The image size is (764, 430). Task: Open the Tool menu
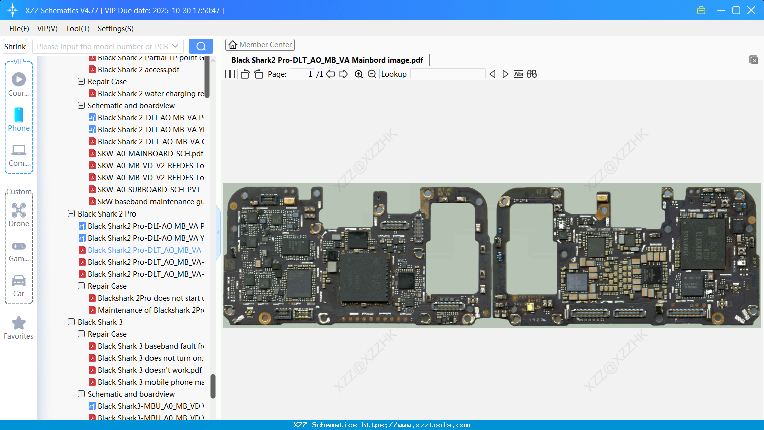(x=77, y=29)
